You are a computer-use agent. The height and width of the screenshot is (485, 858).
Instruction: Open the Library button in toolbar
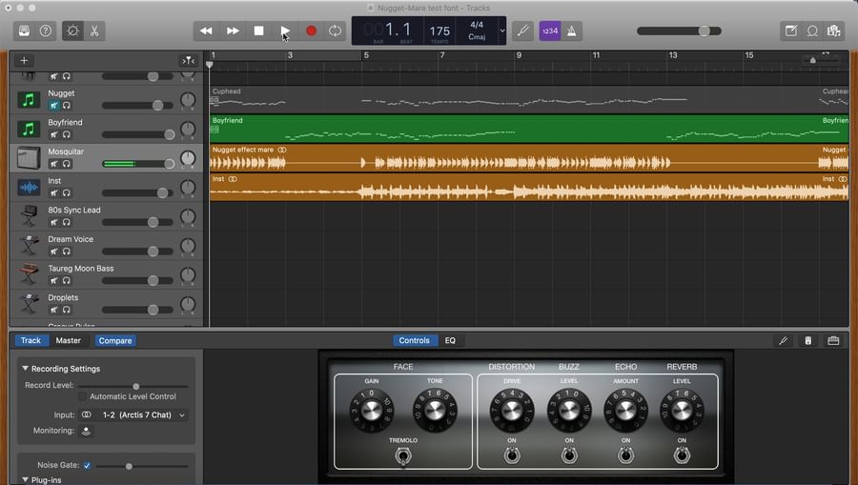point(24,31)
